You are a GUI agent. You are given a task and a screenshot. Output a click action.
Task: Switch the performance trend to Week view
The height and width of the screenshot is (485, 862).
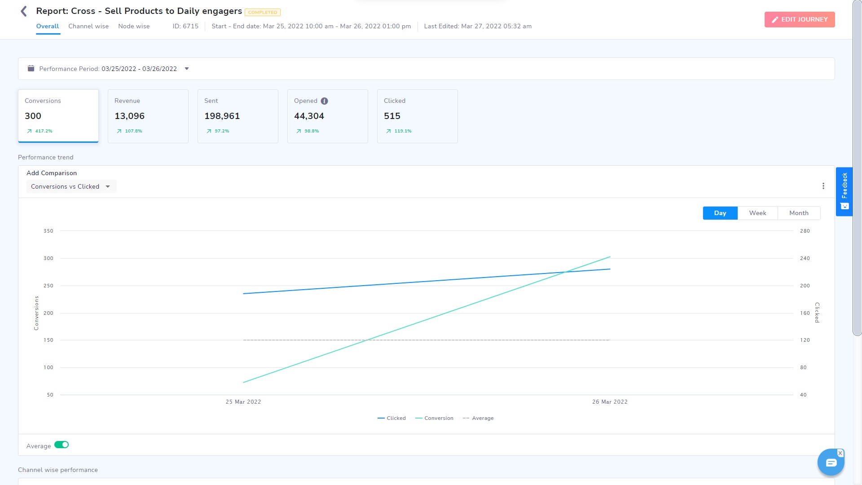tap(757, 213)
